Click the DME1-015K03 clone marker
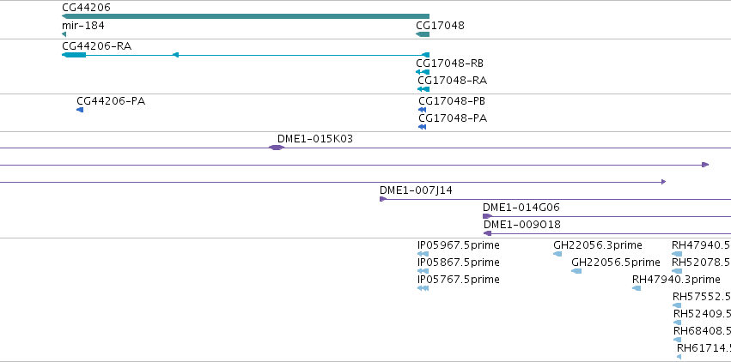Viewport: 731px width, 362px height. point(276,148)
